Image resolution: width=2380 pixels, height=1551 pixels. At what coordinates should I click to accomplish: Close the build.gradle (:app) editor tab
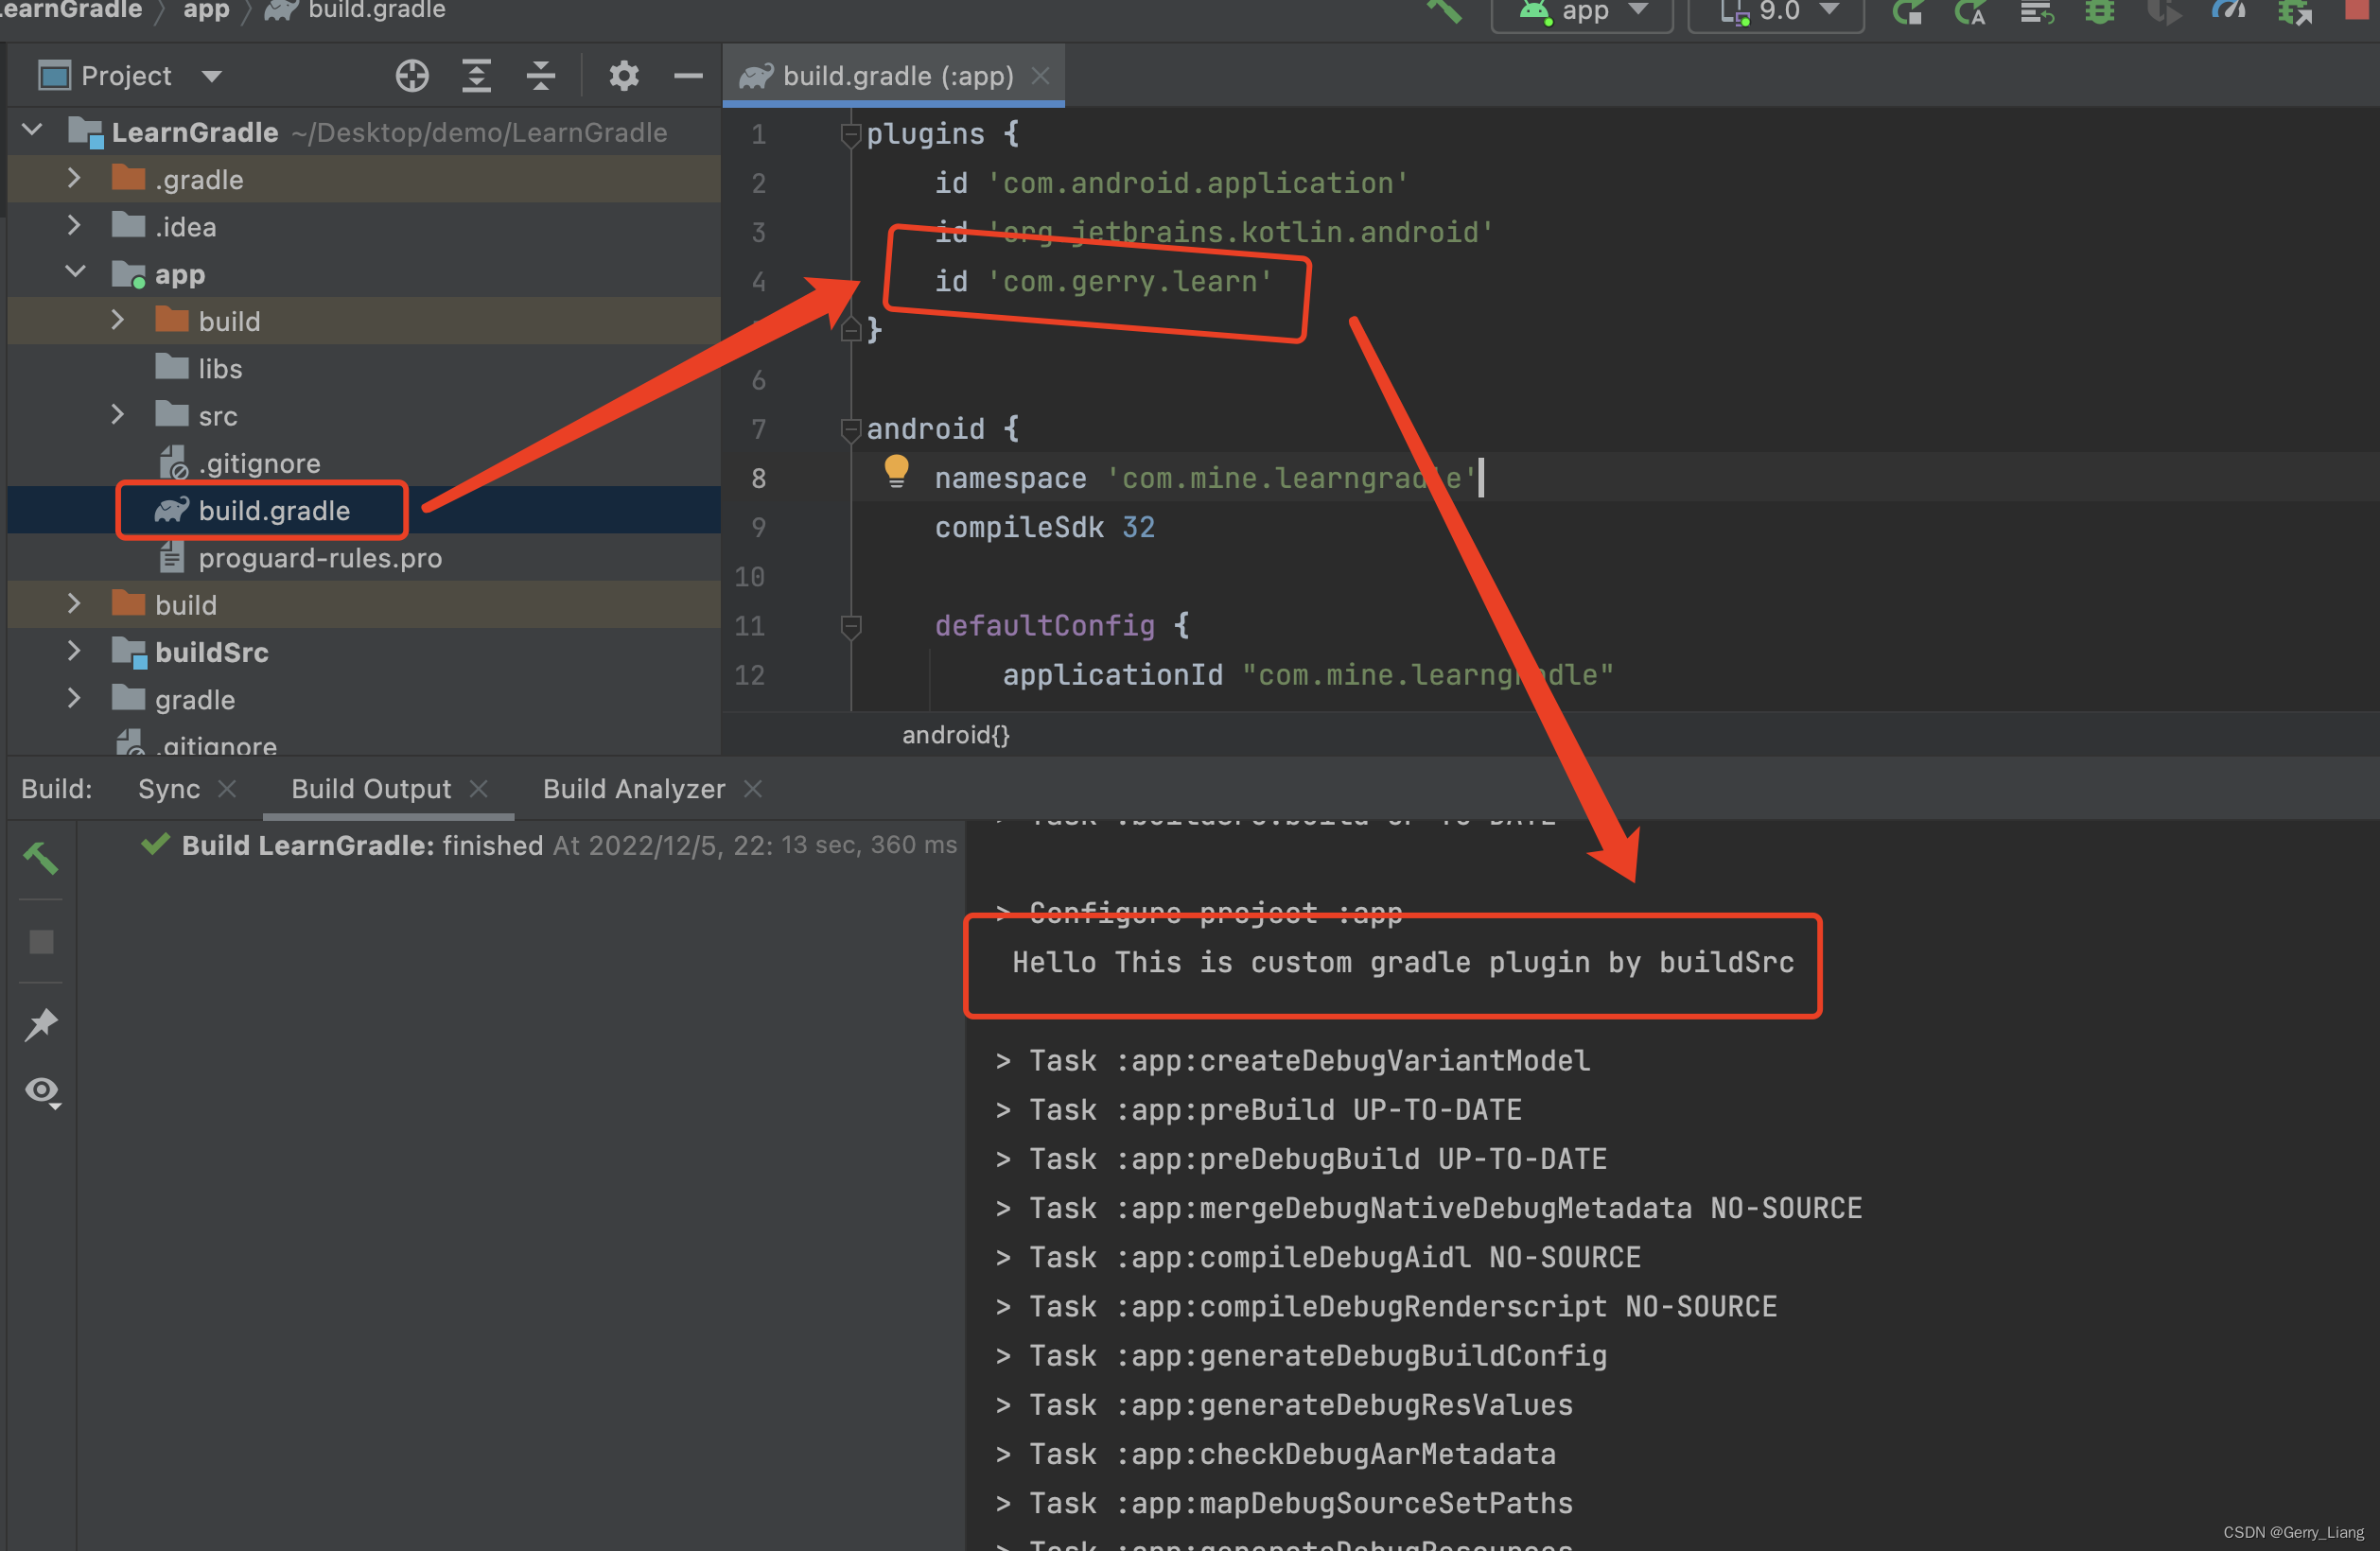pos(1040,76)
